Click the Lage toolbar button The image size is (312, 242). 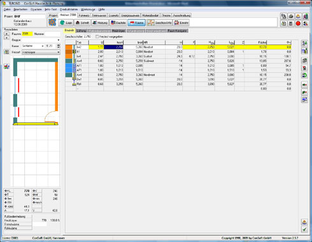pos(66,23)
